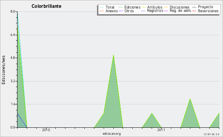Click the Proyecto legend label

[206, 7]
